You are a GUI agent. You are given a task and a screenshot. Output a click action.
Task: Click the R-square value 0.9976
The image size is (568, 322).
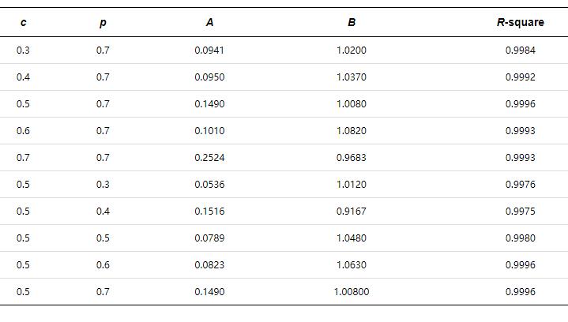(x=520, y=185)
